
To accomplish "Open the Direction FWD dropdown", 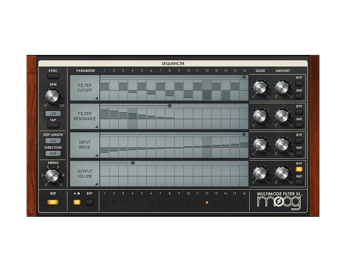I will (x=53, y=153).
